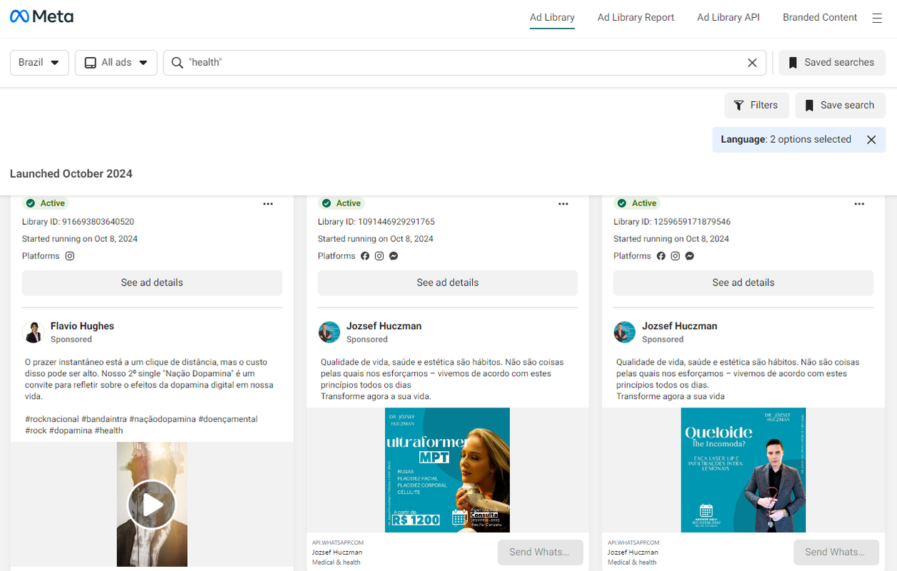Click the Launched October 2024 heading

click(x=71, y=173)
